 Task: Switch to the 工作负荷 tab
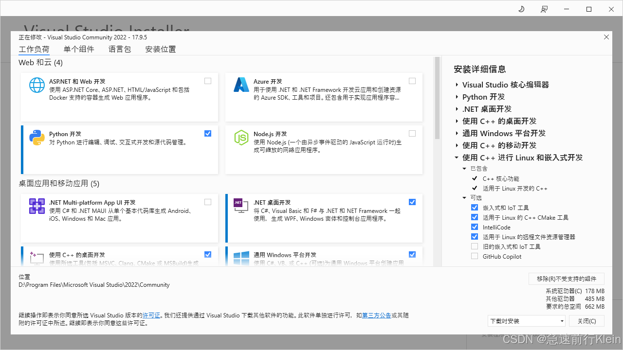pyautogui.click(x=34, y=49)
